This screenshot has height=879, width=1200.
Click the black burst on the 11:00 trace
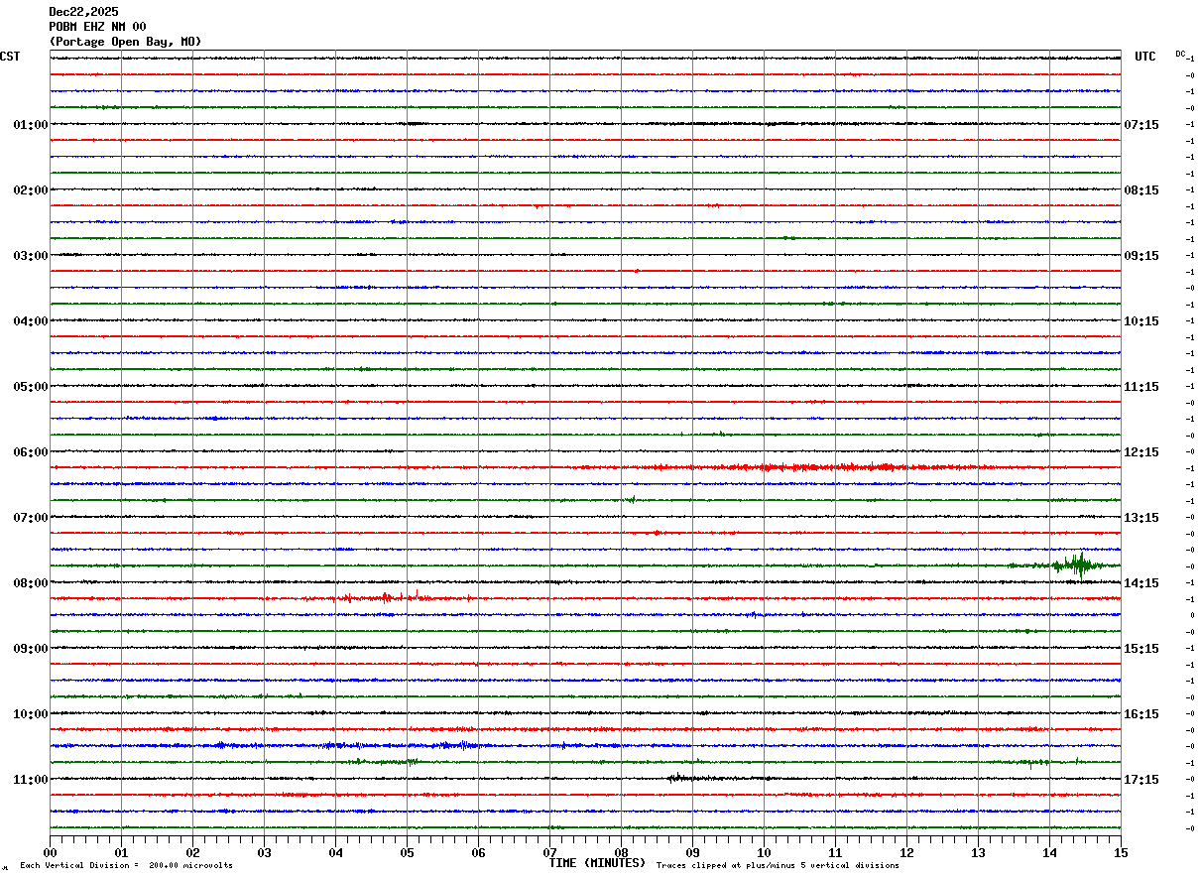pyautogui.click(x=689, y=778)
